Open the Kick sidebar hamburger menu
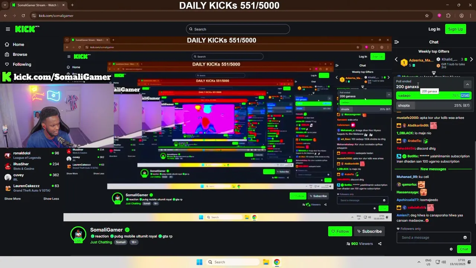This screenshot has height=268, width=476. click(x=8, y=29)
